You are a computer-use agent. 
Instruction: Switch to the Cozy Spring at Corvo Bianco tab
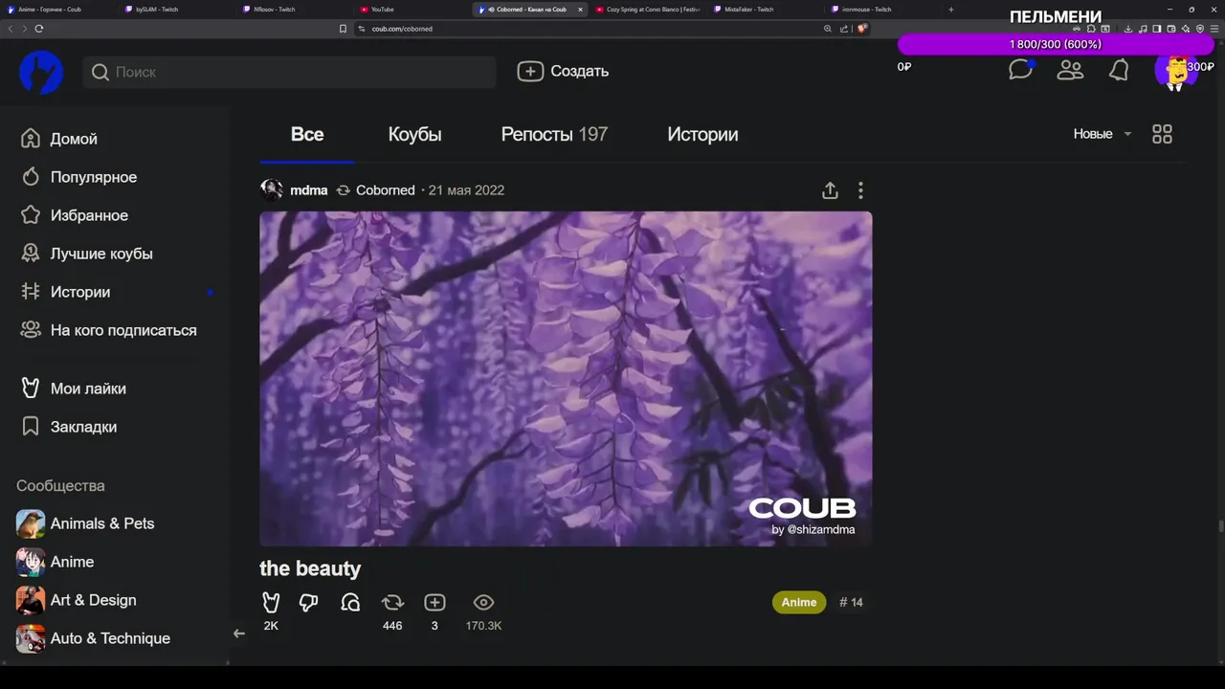(648, 10)
